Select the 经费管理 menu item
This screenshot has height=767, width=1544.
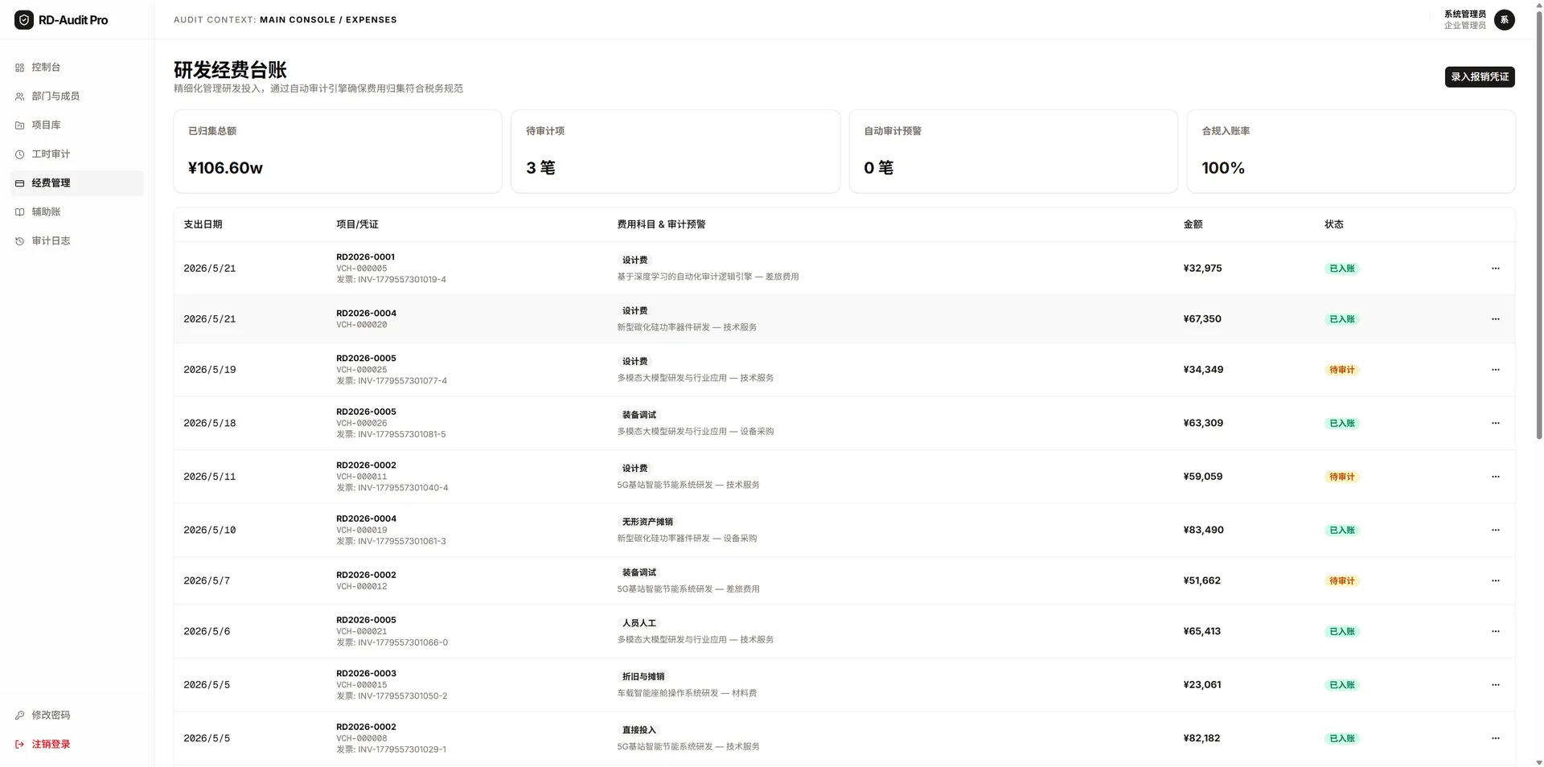[76, 183]
